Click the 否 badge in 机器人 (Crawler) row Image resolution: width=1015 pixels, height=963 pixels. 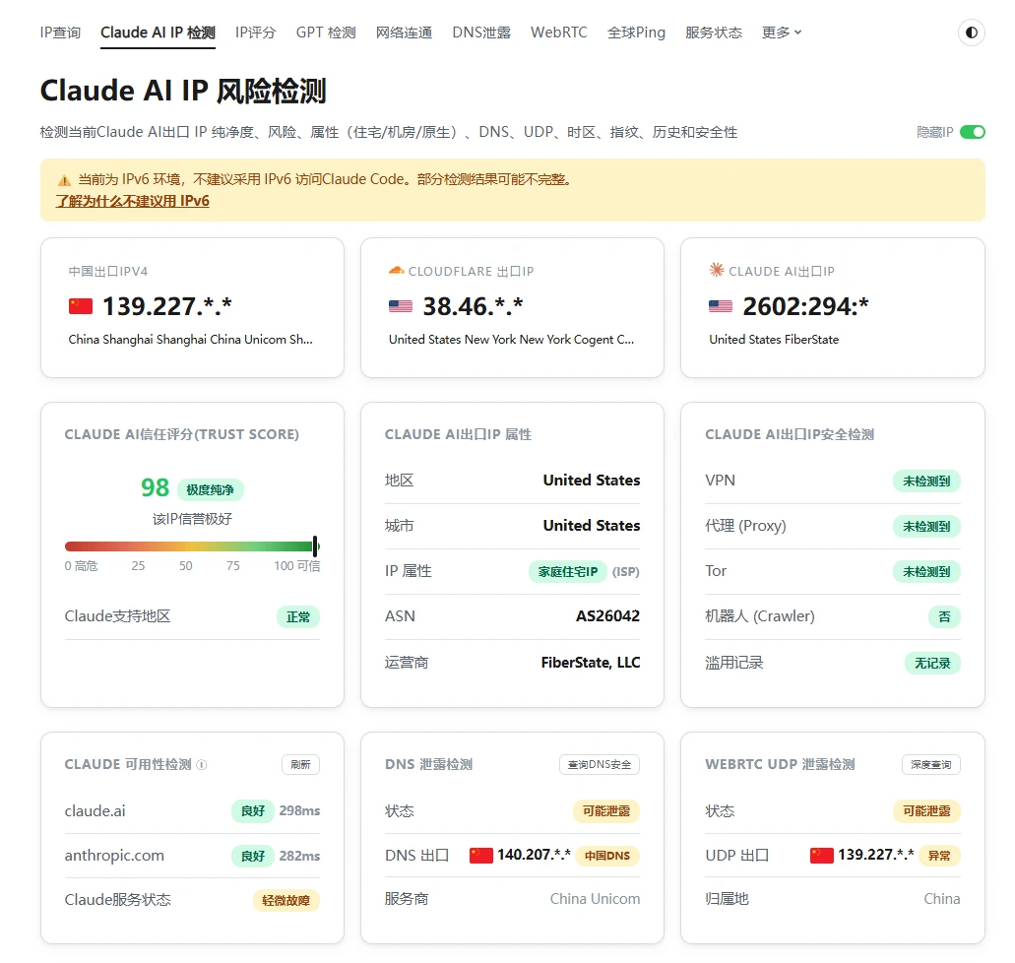[x=944, y=617]
